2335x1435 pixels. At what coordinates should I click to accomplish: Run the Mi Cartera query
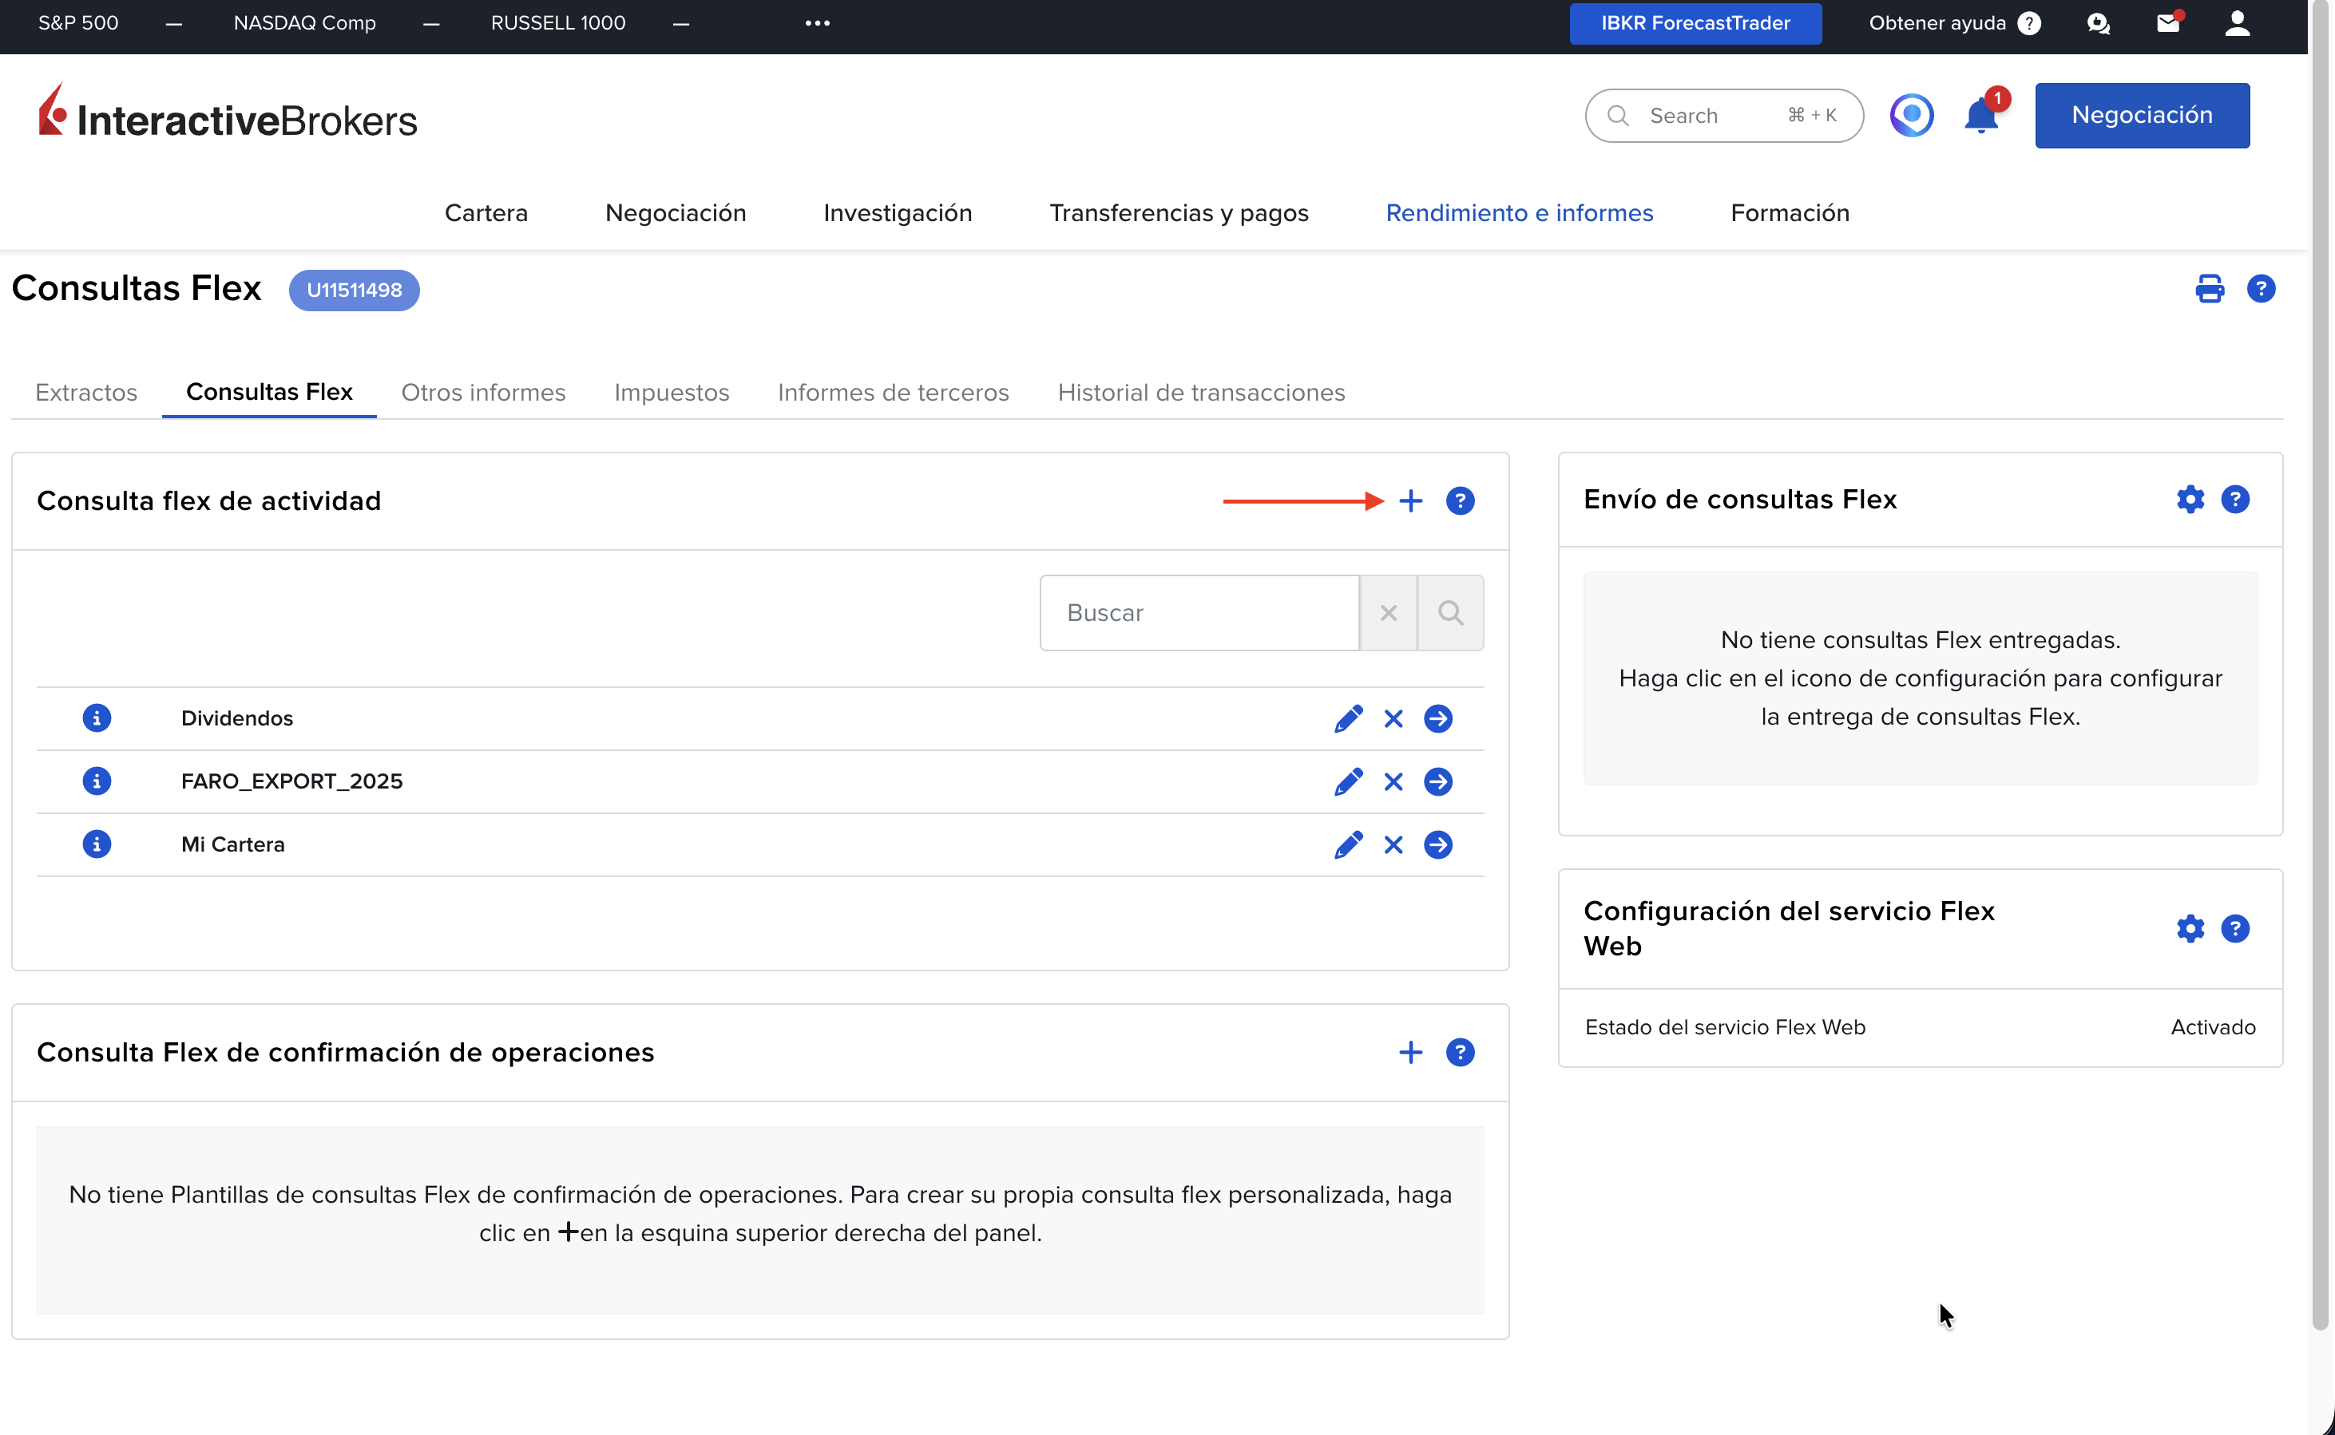pos(1437,844)
